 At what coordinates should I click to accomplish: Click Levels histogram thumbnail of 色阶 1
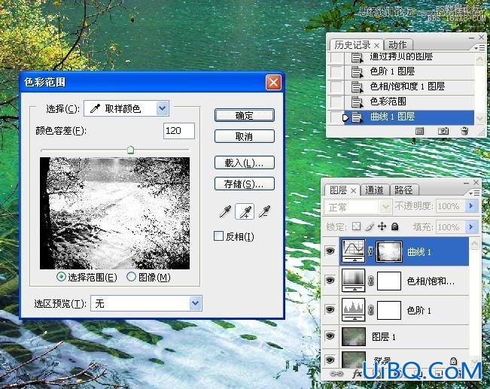[354, 310]
